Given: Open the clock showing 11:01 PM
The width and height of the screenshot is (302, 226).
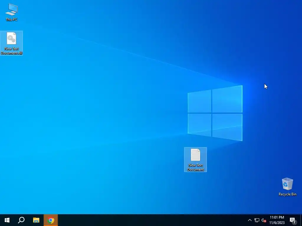Looking at the screenshot, I should coord(277,220).
